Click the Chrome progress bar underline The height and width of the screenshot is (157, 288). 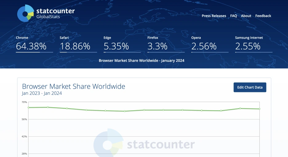click(34, 52)
